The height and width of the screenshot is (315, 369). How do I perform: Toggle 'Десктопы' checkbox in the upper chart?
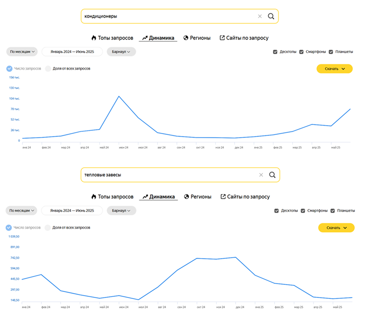pyautogui.click(x=275, y=52)
